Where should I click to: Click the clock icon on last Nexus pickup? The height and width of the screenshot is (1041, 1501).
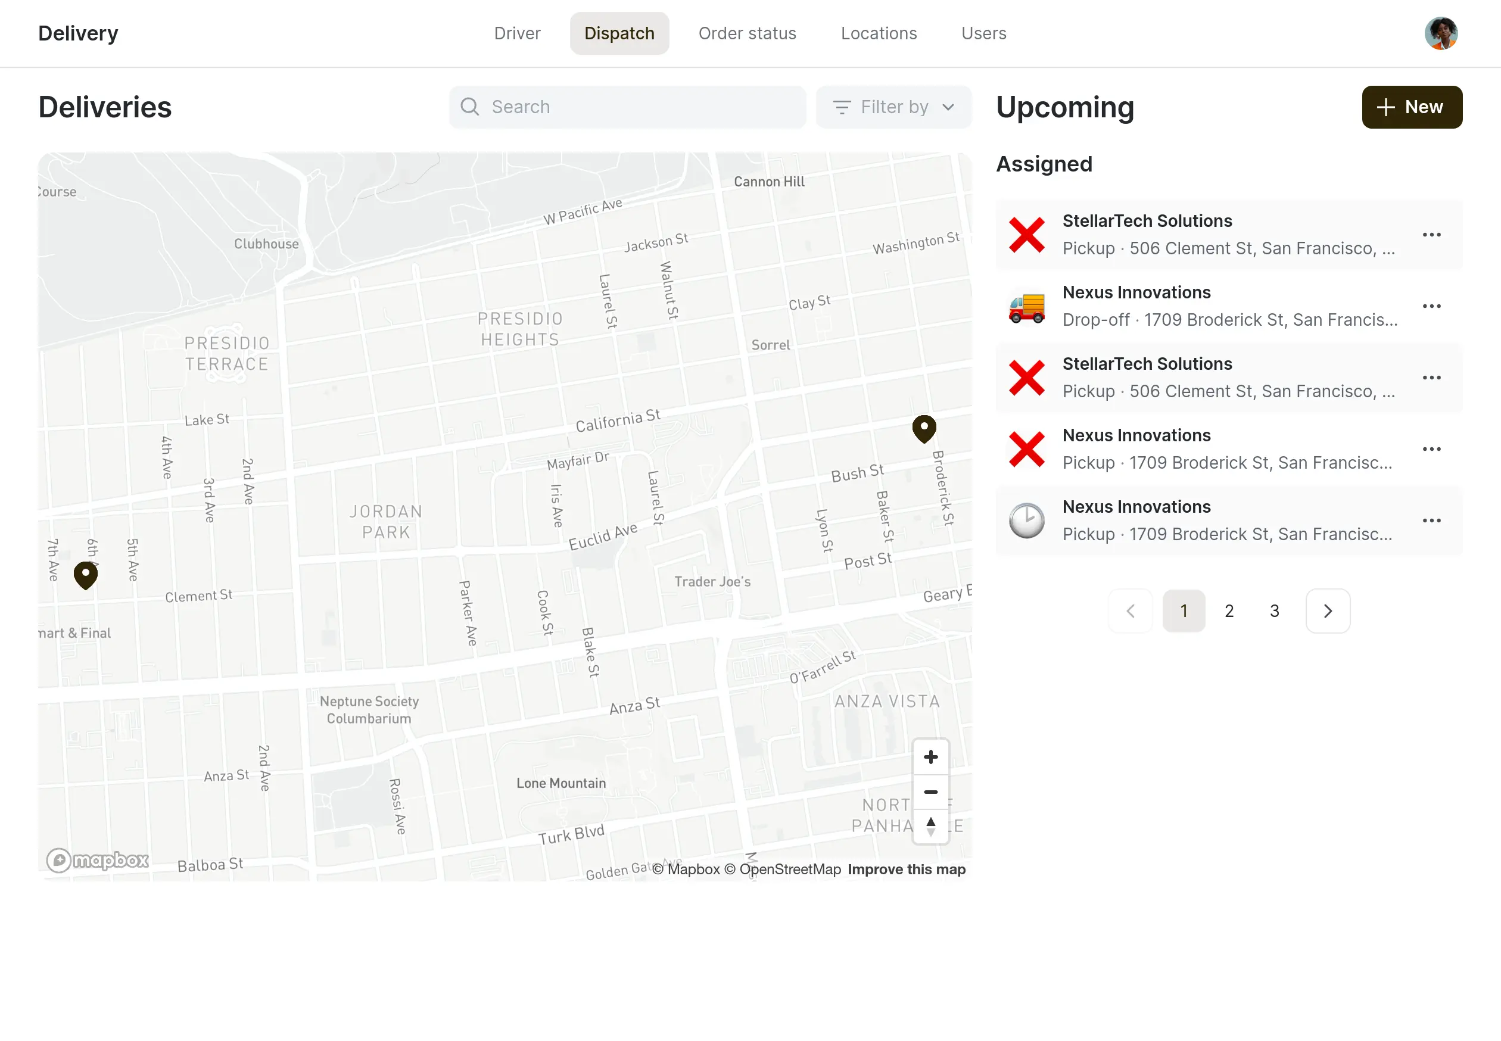click(x=1026, y=520)
